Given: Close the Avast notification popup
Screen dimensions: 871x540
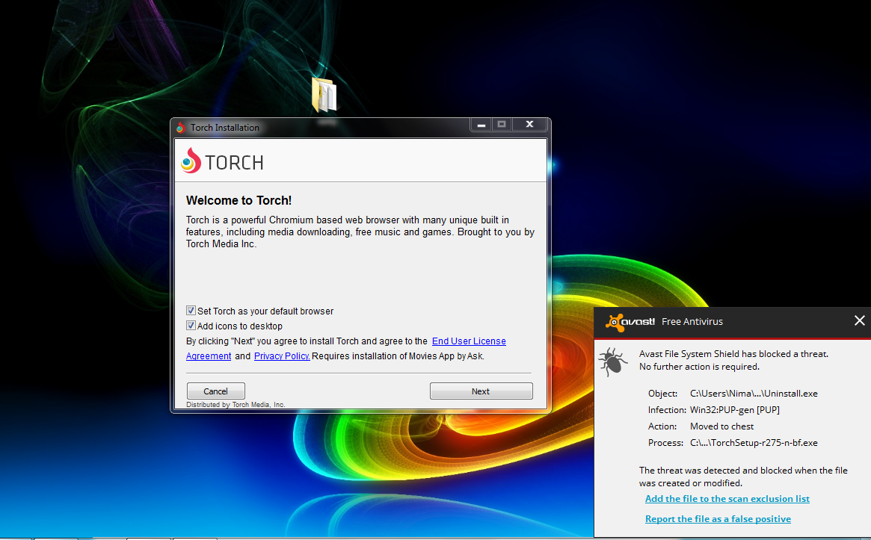Looking at the screenshot, I should 859,320.
